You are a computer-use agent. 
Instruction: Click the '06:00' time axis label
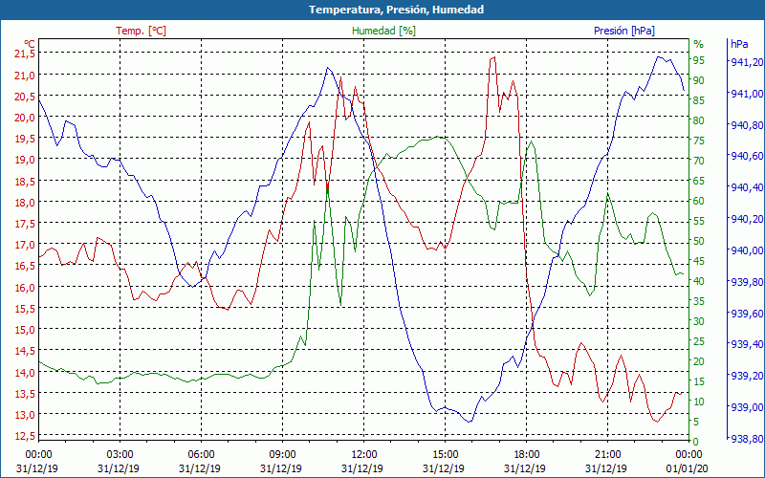click(201, 455)
